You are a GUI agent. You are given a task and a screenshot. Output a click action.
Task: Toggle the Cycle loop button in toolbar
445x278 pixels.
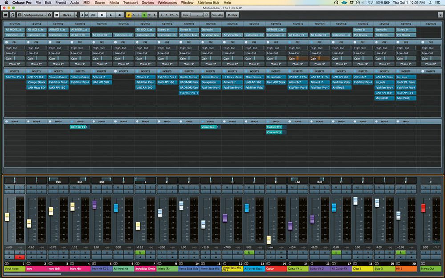point(93,15)
